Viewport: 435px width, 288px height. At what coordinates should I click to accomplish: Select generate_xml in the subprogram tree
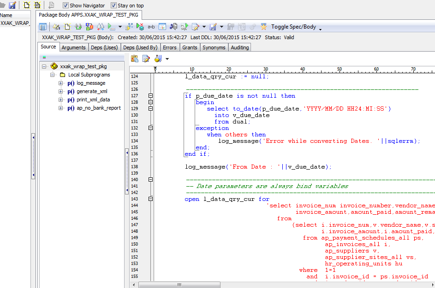tap(92, 91)
